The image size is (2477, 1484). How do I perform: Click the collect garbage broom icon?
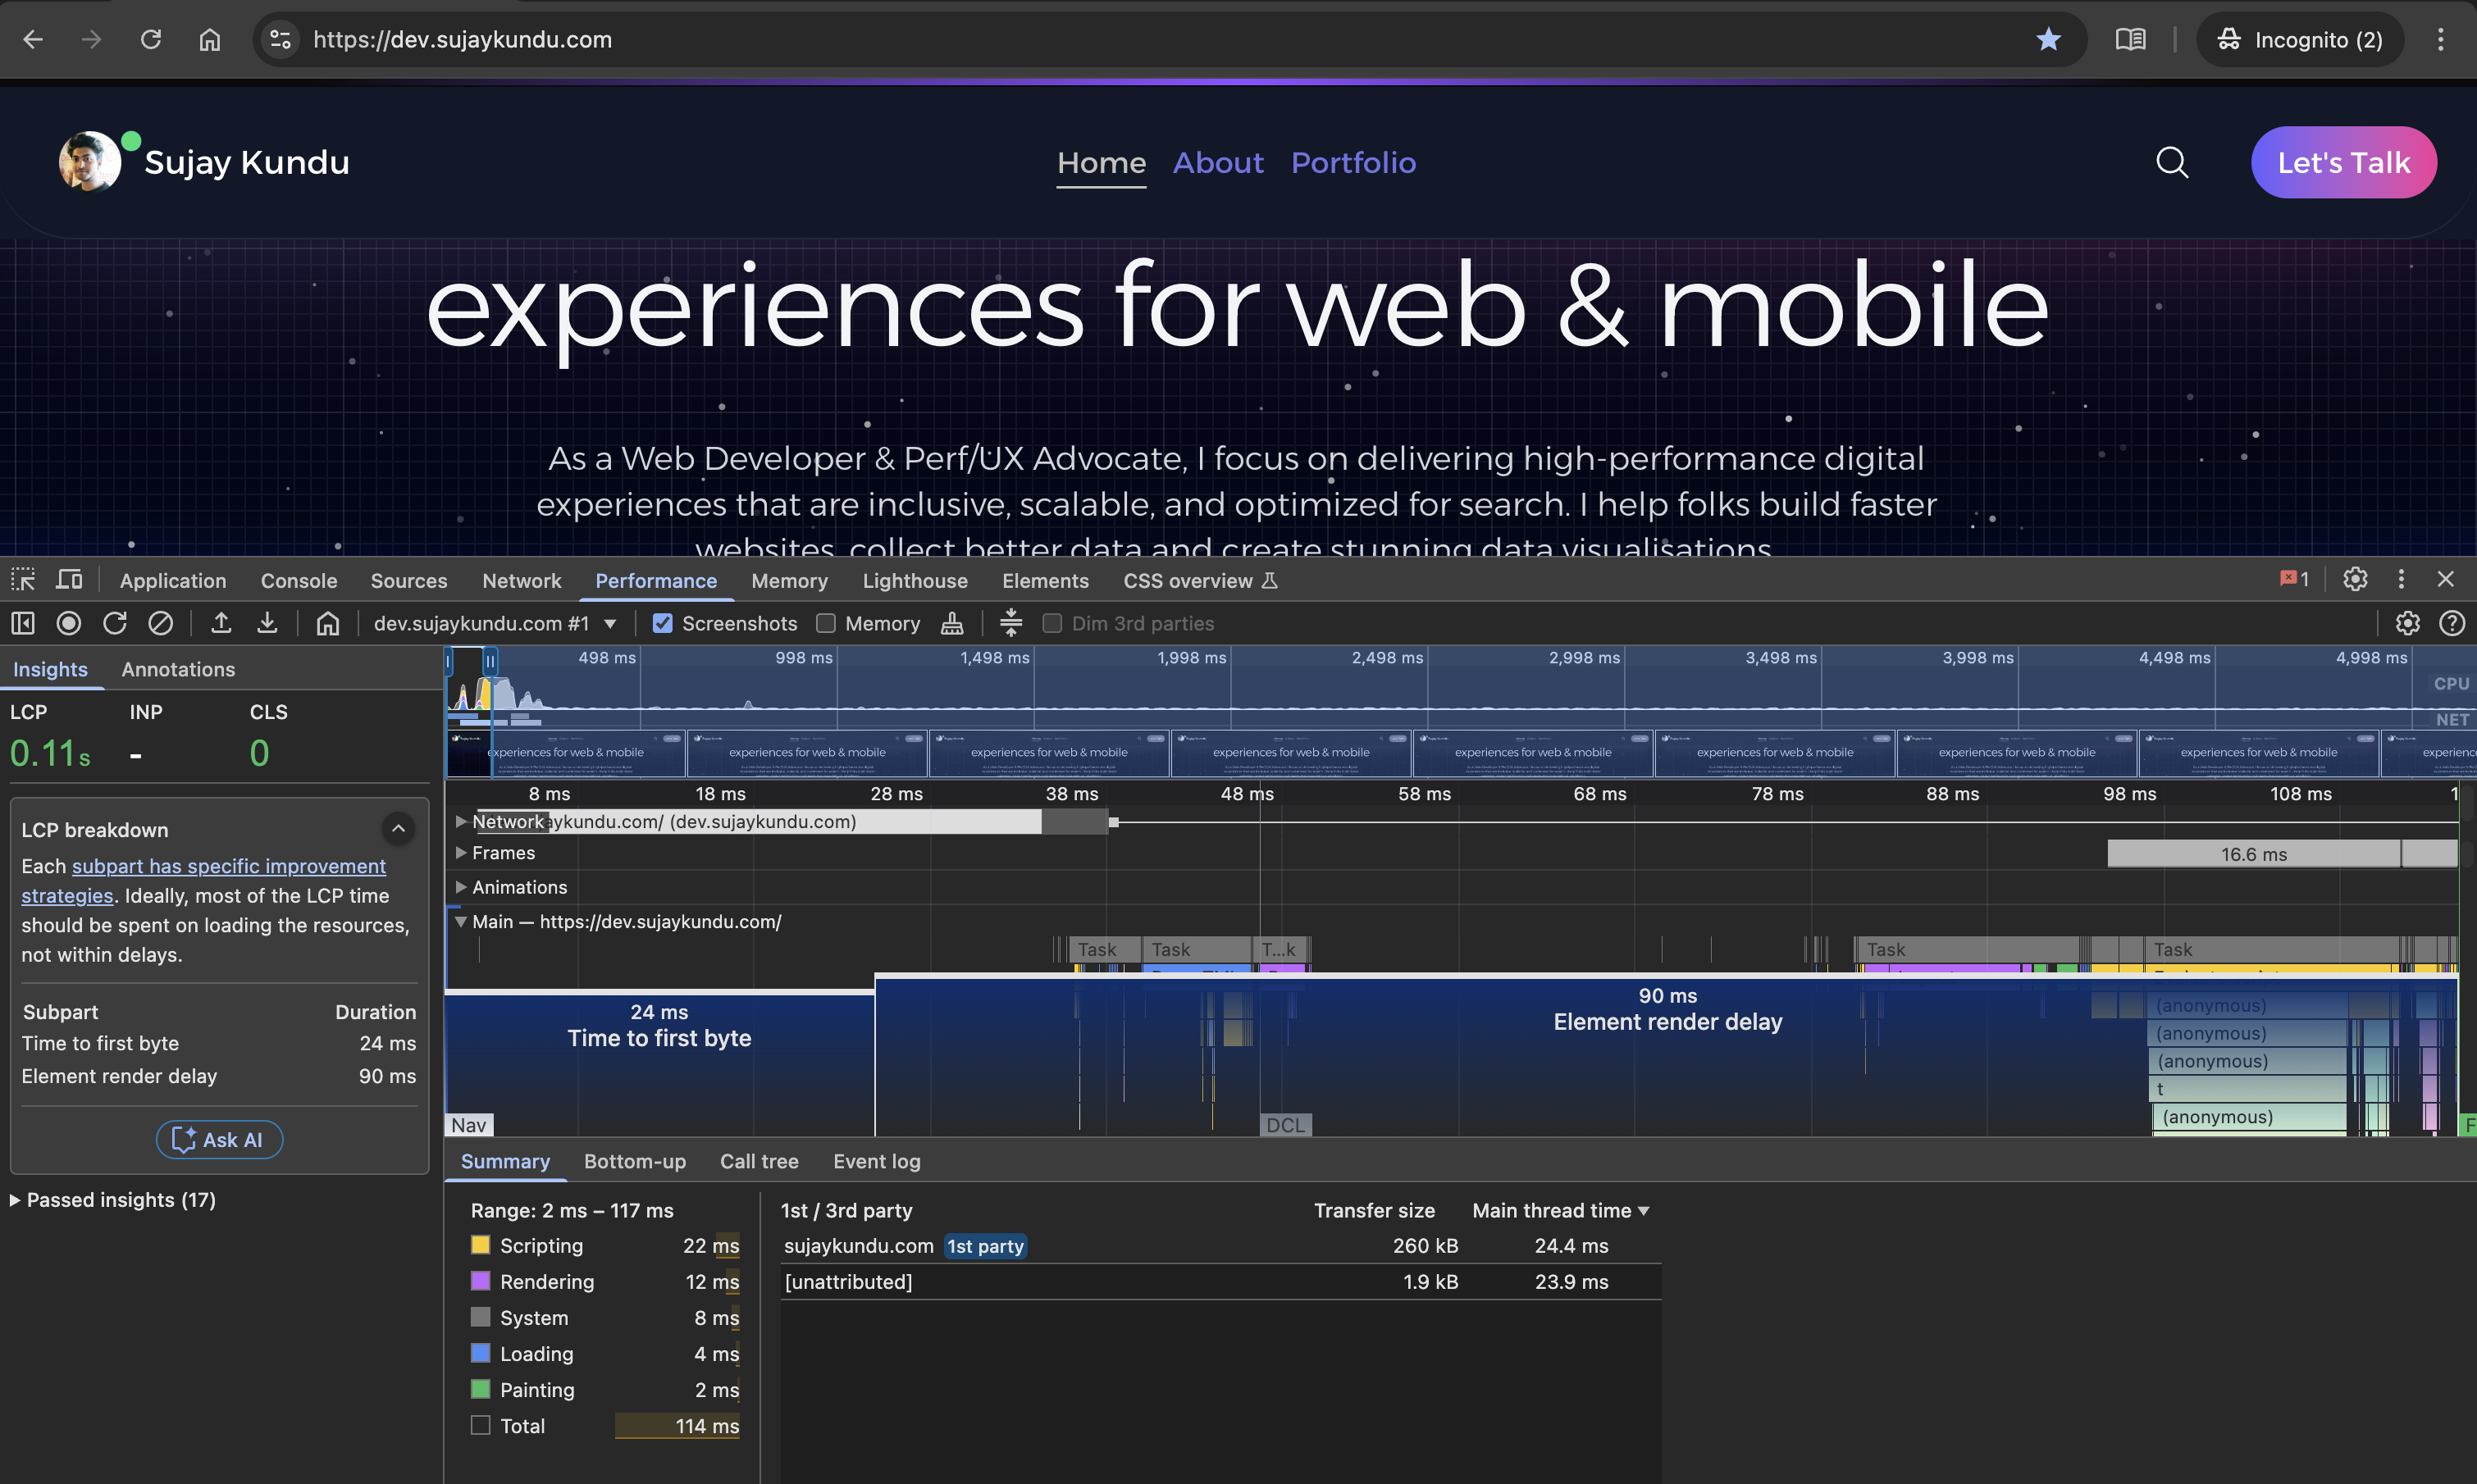pos(951,623)
